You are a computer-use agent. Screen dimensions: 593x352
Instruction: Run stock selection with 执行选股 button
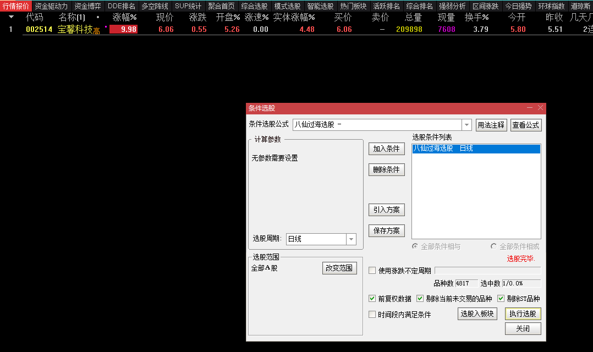(522, 313)
